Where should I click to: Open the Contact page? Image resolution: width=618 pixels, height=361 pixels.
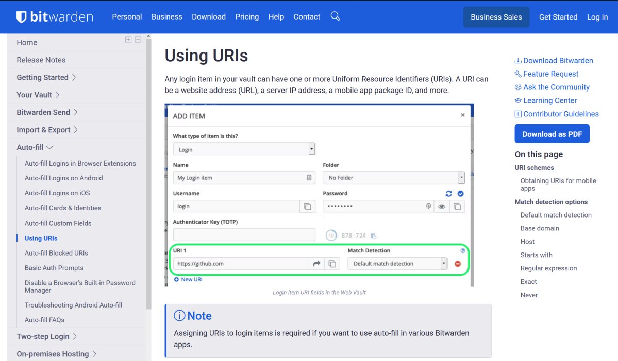click(x=307, y=17)
